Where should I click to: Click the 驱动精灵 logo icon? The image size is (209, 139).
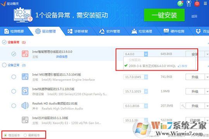[3, 3]
